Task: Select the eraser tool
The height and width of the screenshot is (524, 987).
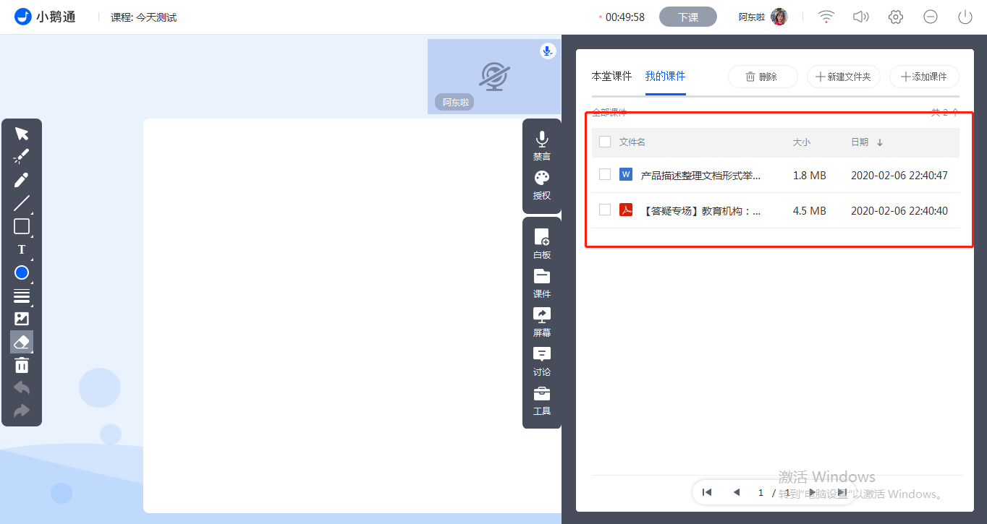Action: click(22, 342)
